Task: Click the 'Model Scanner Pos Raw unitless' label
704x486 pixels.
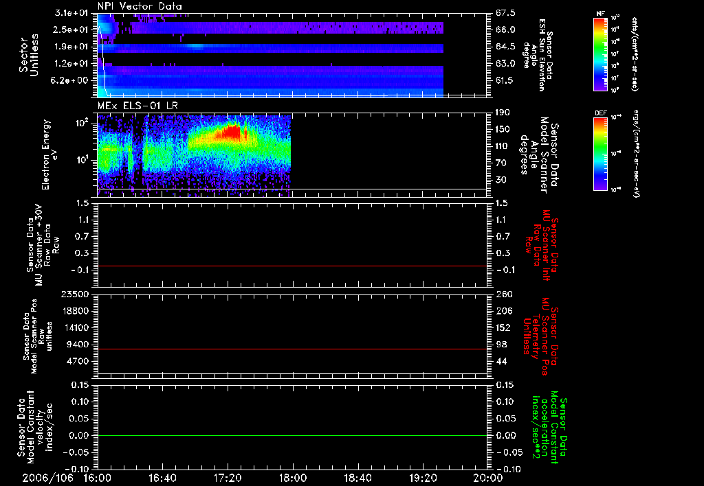Action: (38, 336)
